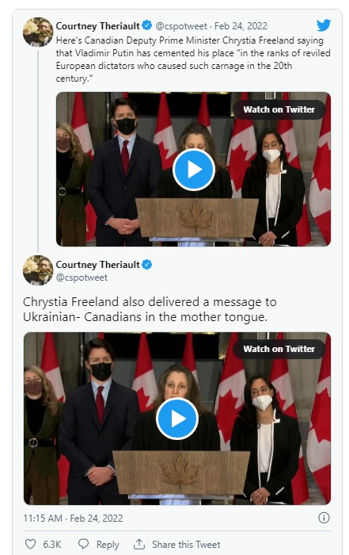The width and height of the screenshot is (349, 555).
Task: Click the reply speech bubble icon
Action: (x=83, y=544)
